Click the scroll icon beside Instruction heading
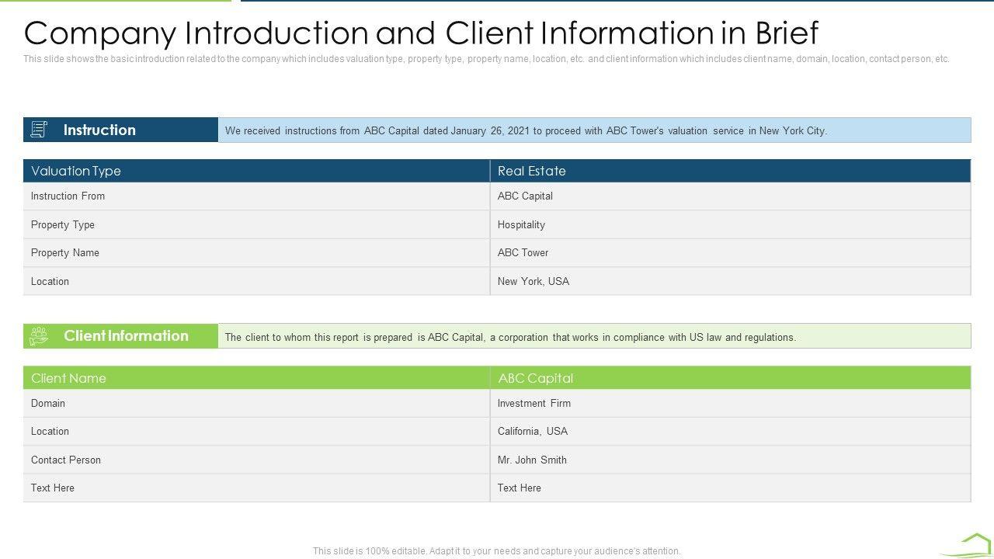The width and height of the screenshot is (994, 559). [x=39, y=130]
